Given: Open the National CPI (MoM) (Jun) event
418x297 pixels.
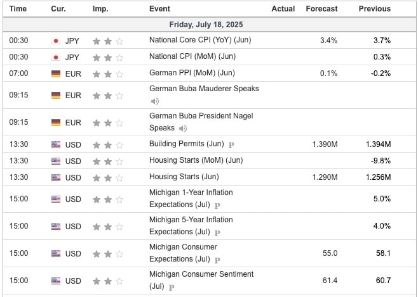Looking at the screenshot, I should [192, 56].
